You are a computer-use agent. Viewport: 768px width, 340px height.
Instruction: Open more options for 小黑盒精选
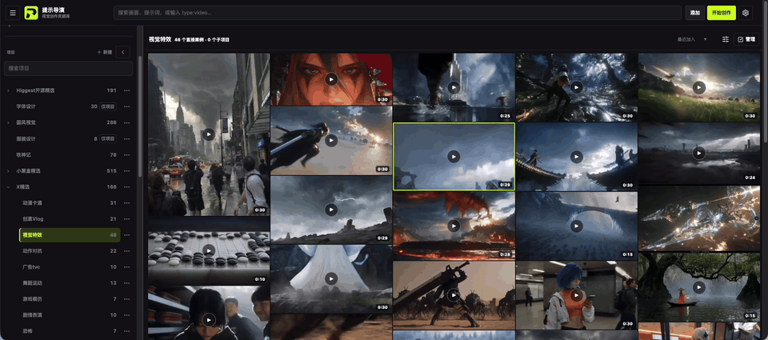(x=127, y=171)
